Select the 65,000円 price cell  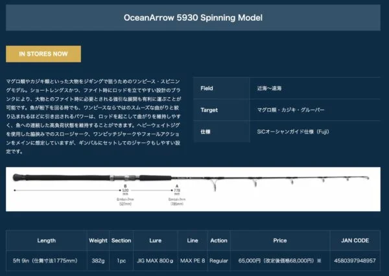(280, 260)
